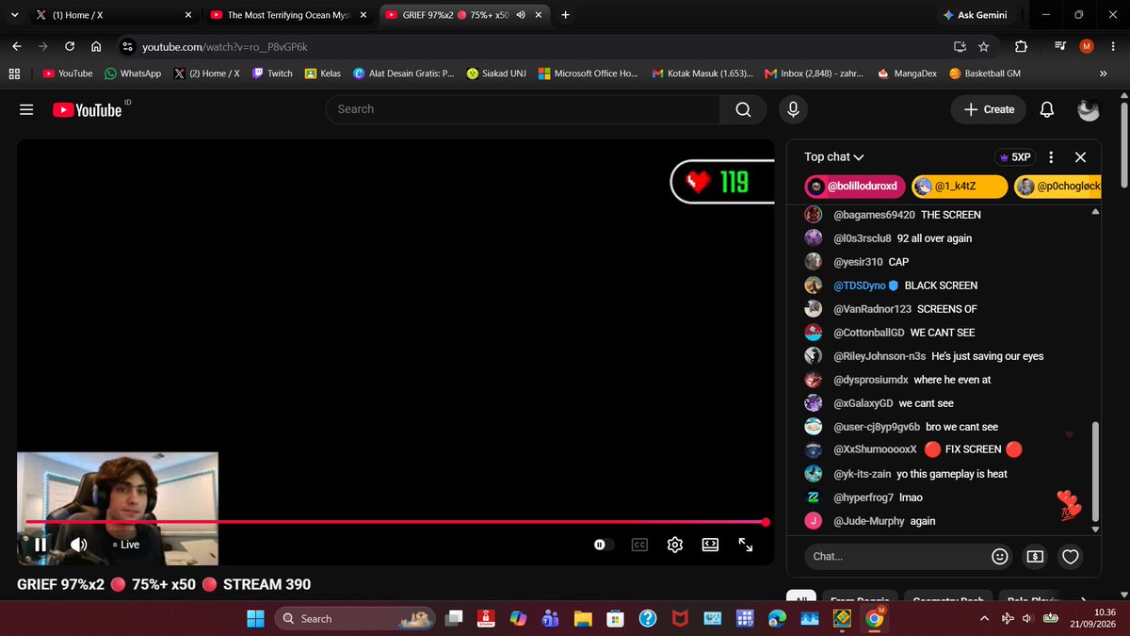Open YouTube notifications bell
This screenshot has width=1130, height=636.
pos(1046,109)
